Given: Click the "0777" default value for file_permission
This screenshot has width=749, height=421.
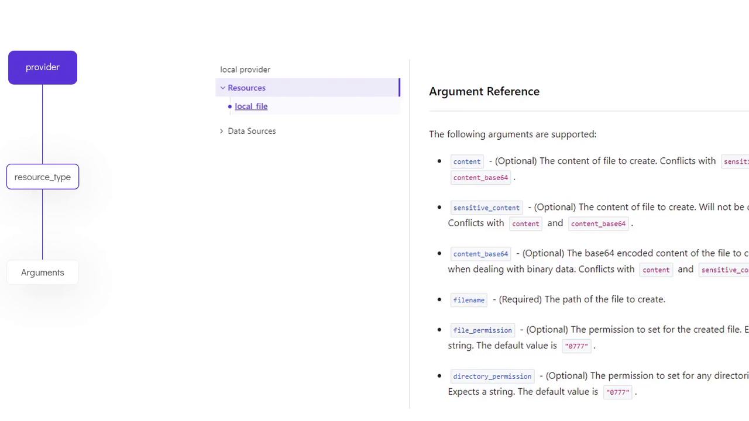Looking at the screenshot, I should [x=576, y=346].
